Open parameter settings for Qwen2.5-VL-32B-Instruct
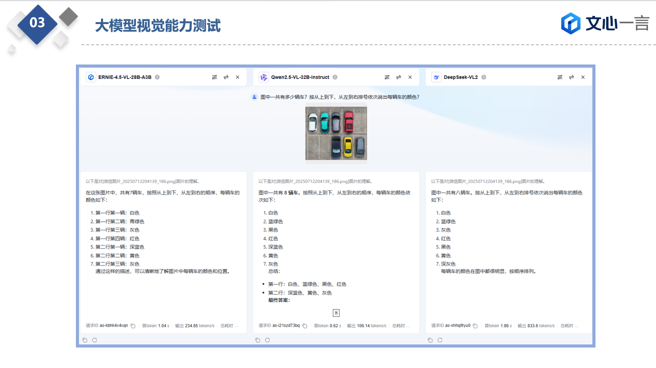Image resolution: width=656 pixels, height=368 pixels. [x=387, y=77]
